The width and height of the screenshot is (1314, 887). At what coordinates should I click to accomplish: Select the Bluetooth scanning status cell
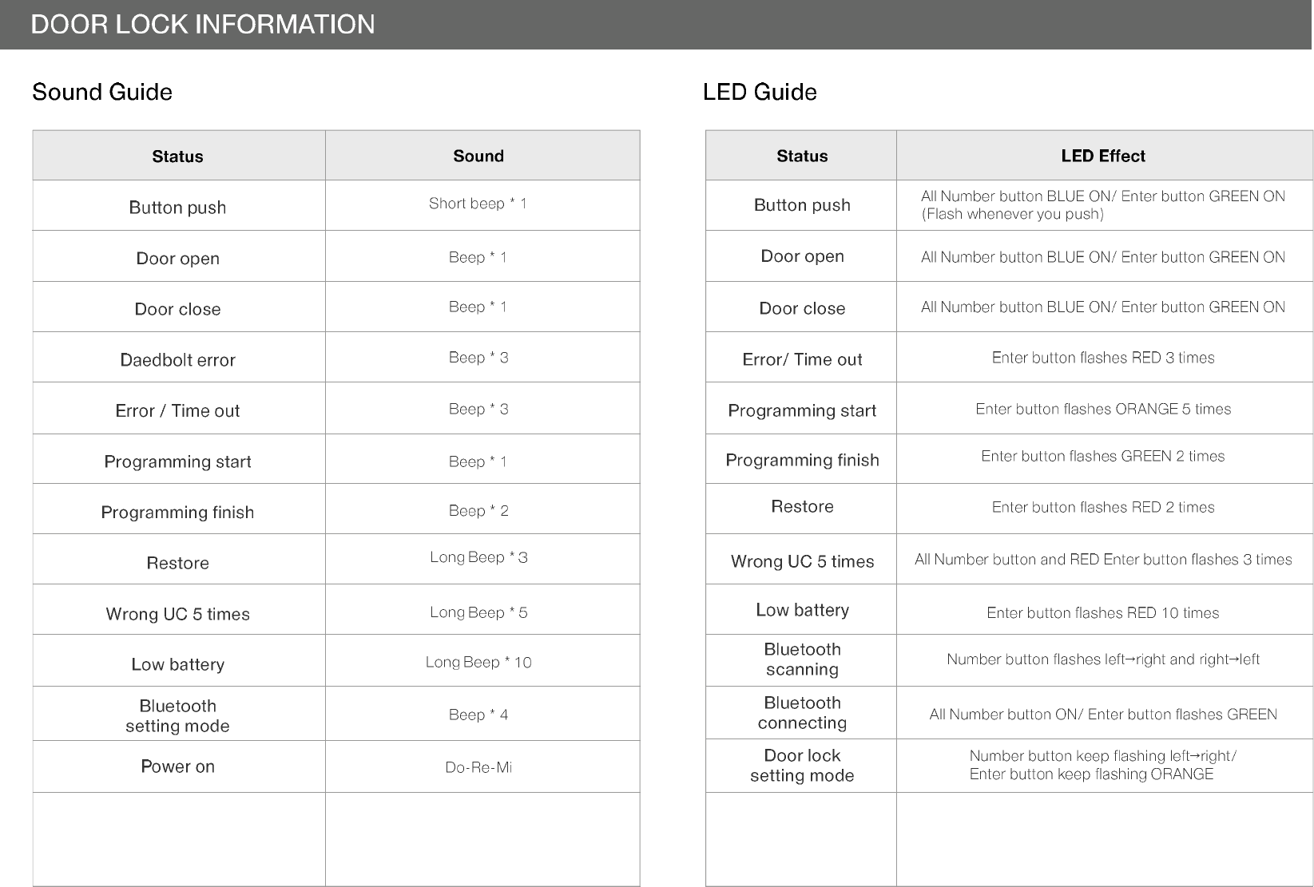pyautogui.click(x=802, y=659)
